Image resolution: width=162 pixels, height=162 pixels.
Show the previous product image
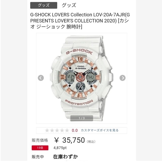[x=41, y=78]
